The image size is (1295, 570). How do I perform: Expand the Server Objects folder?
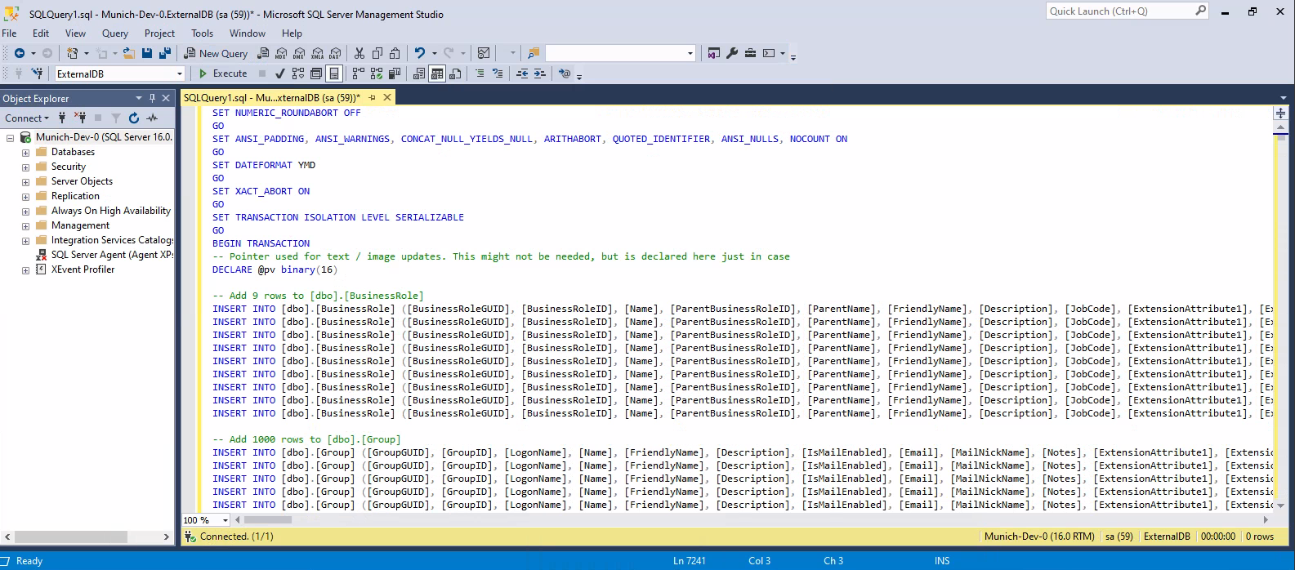pyautogui.click(x=25, y=182)
